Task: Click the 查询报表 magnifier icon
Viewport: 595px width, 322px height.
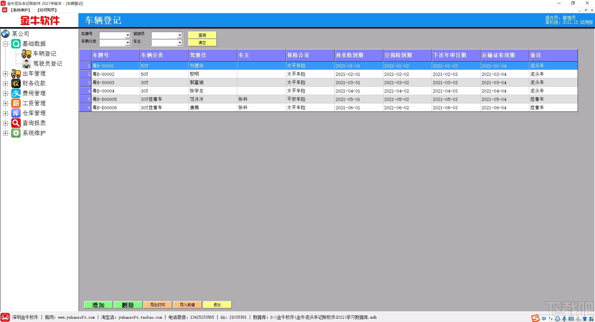Action: (16, 123)
